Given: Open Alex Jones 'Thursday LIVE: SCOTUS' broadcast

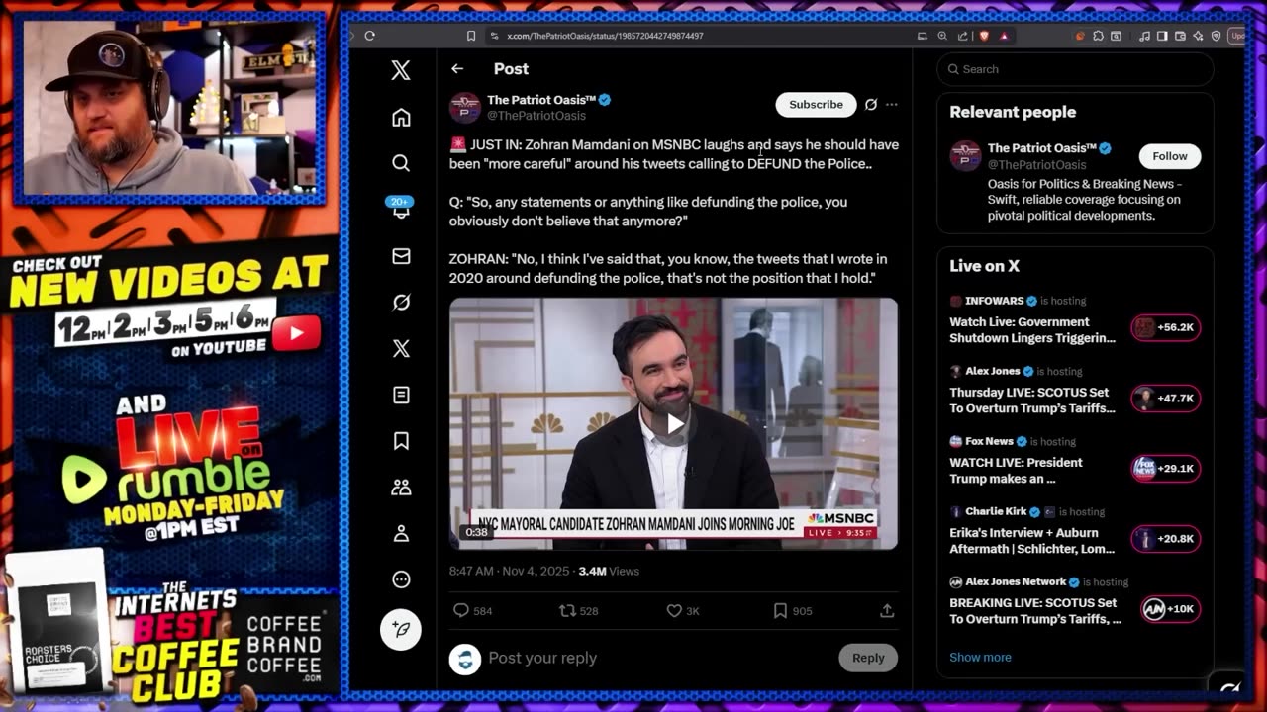Looking at the screenshot, I should (x=1032, y=400).
